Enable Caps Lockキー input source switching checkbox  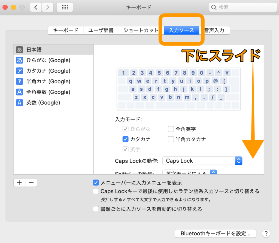(96, 191)
